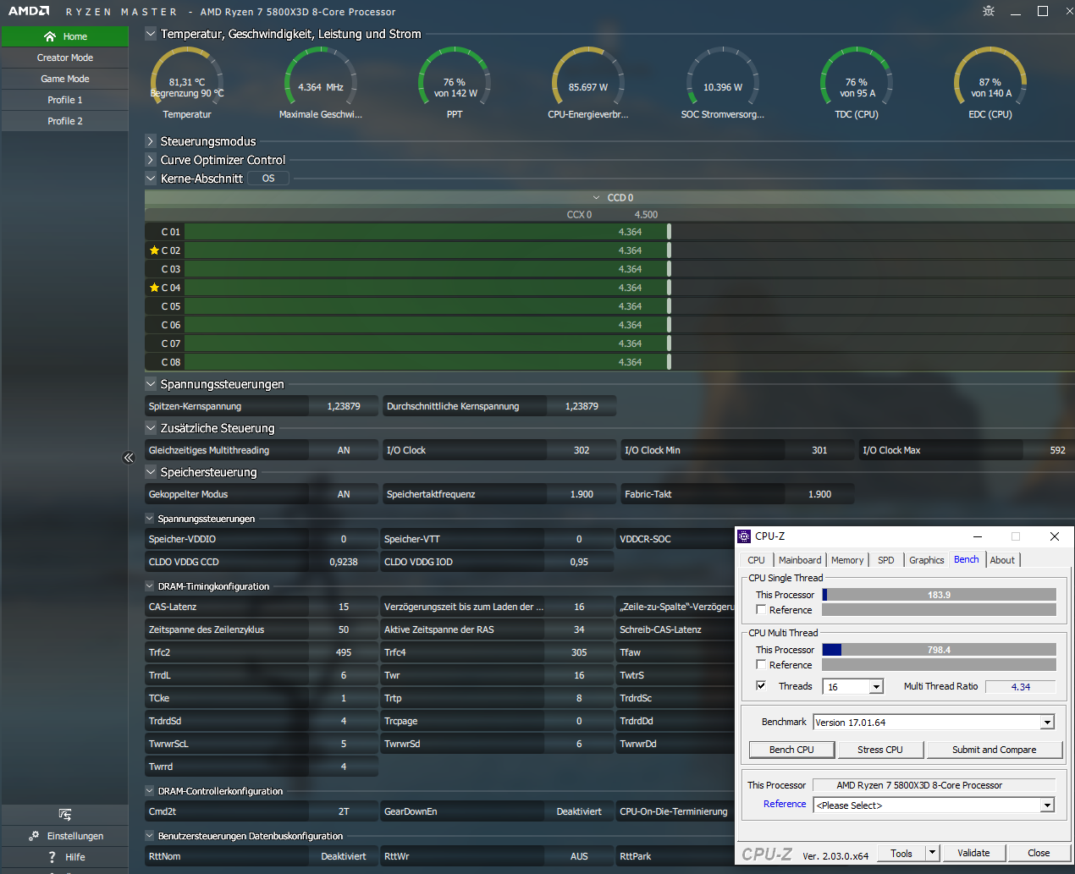
Task: Uncheck the Threads checkbox in CPU-Z
Action: [761, 685]
